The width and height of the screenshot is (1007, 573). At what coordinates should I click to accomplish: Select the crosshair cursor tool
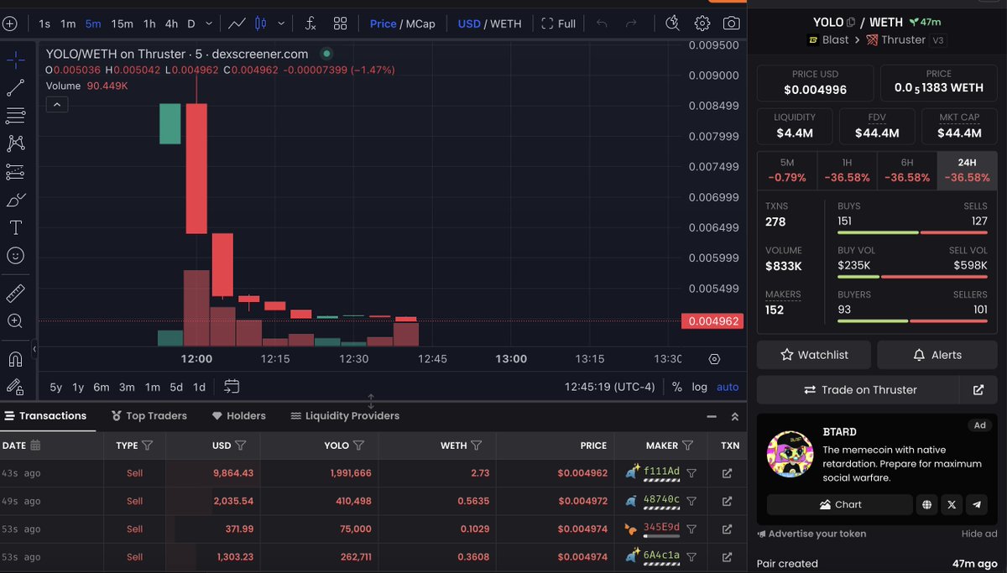[x=15, y=60]
